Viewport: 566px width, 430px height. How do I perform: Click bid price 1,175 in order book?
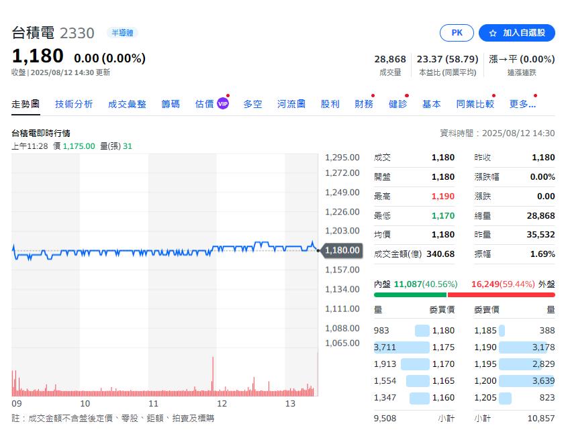point(443,347)
